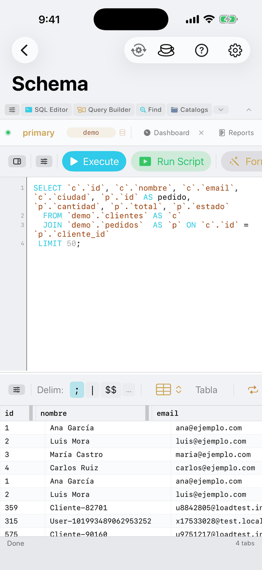Select the id cell 315
262x570 pixels.
(22, 521)
